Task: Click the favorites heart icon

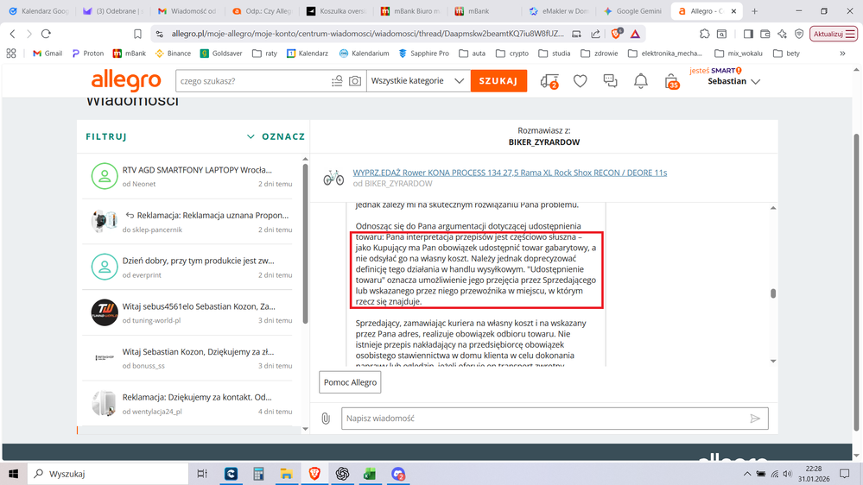Action: [581, 81]
